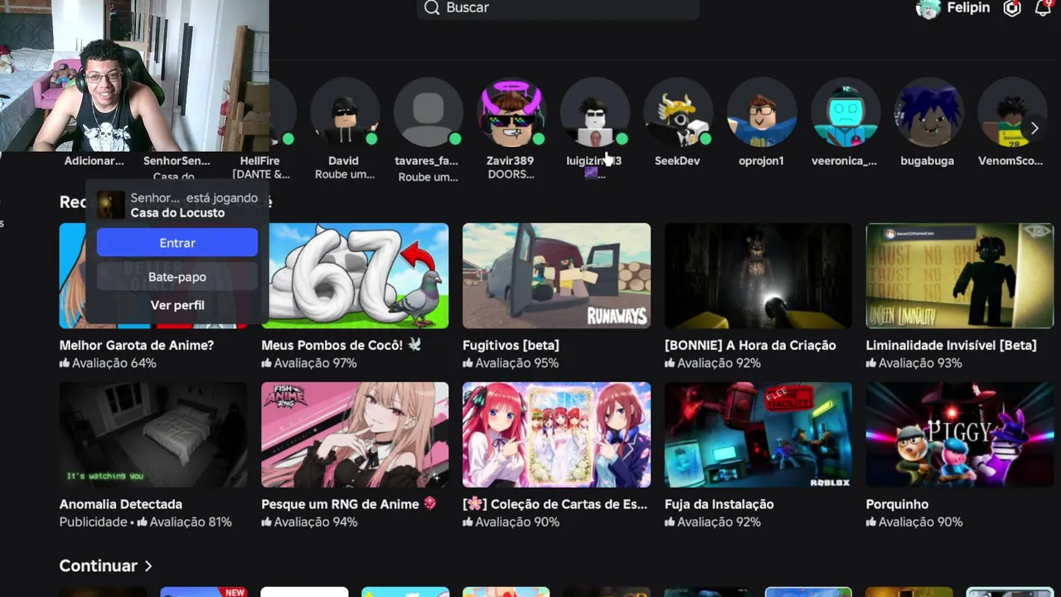Click the oprojon1 name label

coord(762,161)
